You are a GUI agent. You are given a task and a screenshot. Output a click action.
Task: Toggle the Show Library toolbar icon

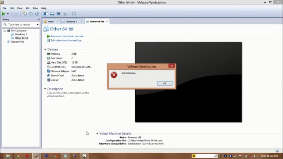[x=46, y=14]
